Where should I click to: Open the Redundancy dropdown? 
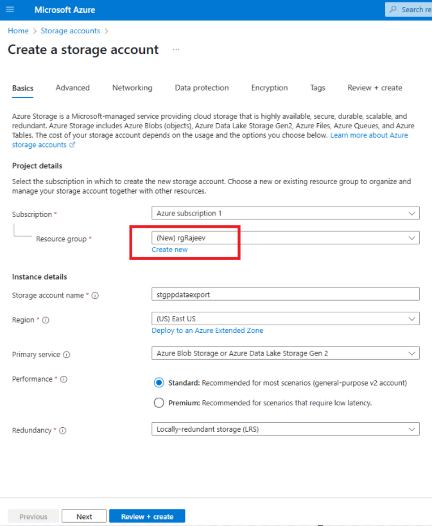click(x=411, y=429)
